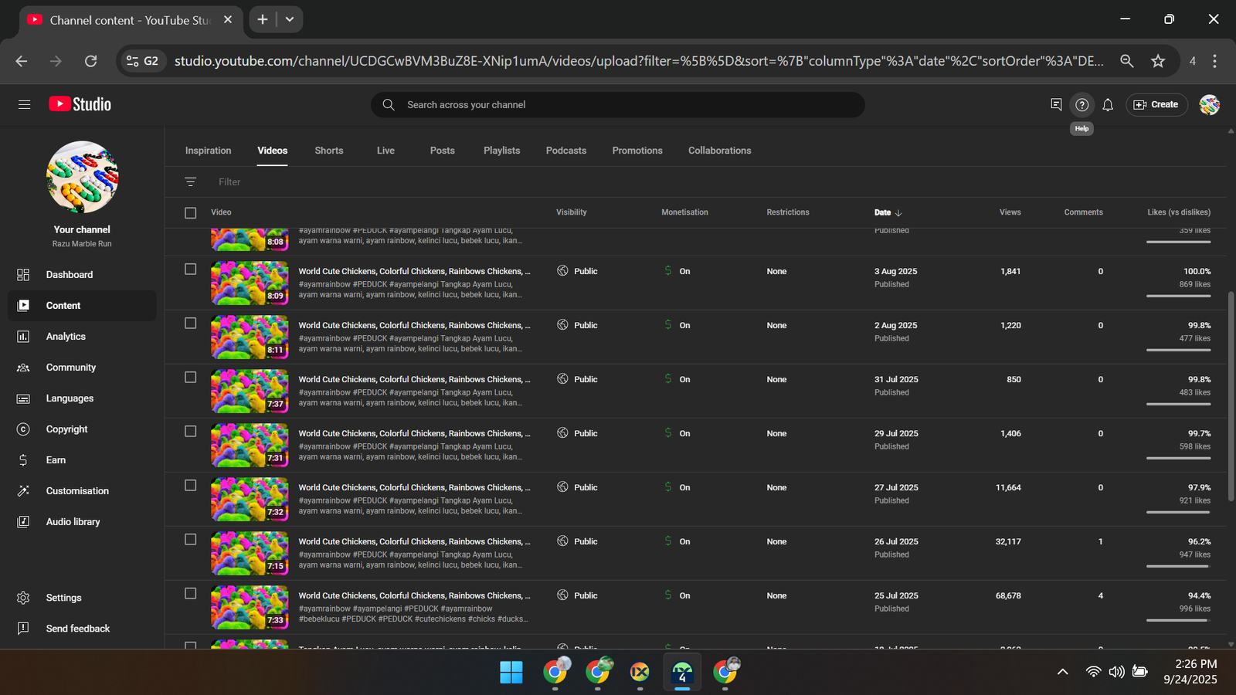Open Customisation from the sidebar
The width and height of the screenshot is (1236, 695).
coord(76,491)
